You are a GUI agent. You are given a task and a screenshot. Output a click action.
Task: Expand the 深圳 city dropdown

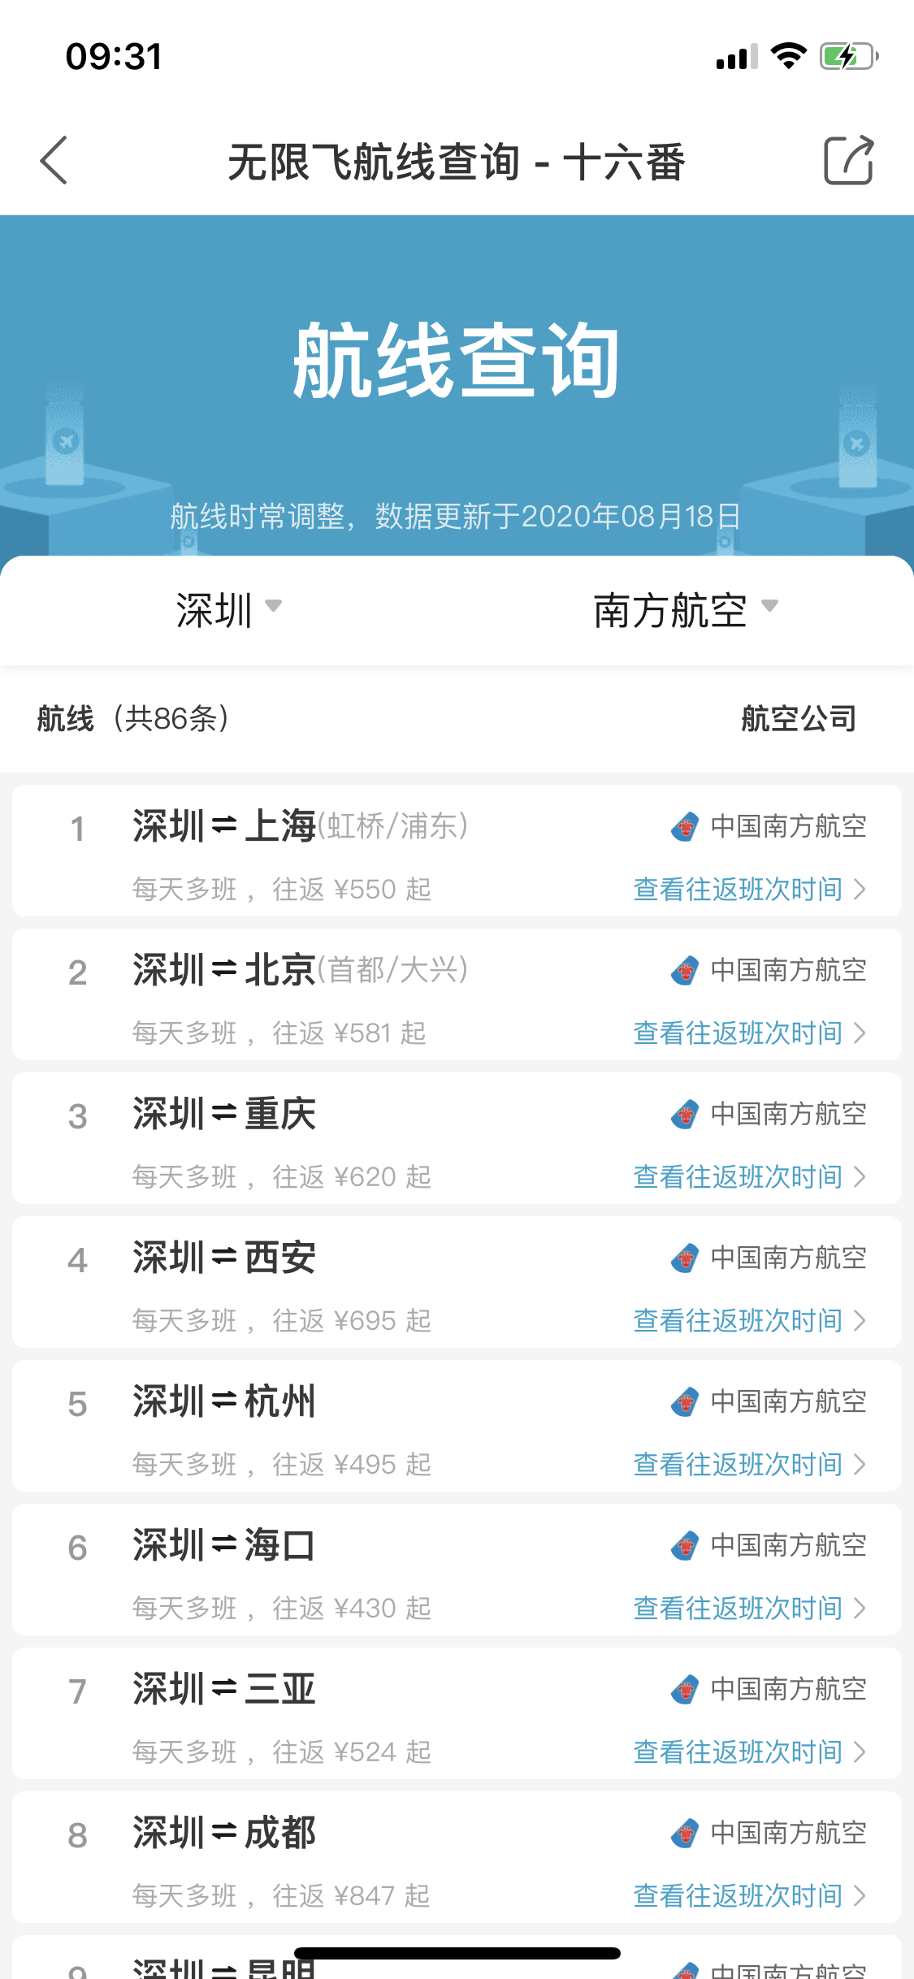tap(229, 610)
